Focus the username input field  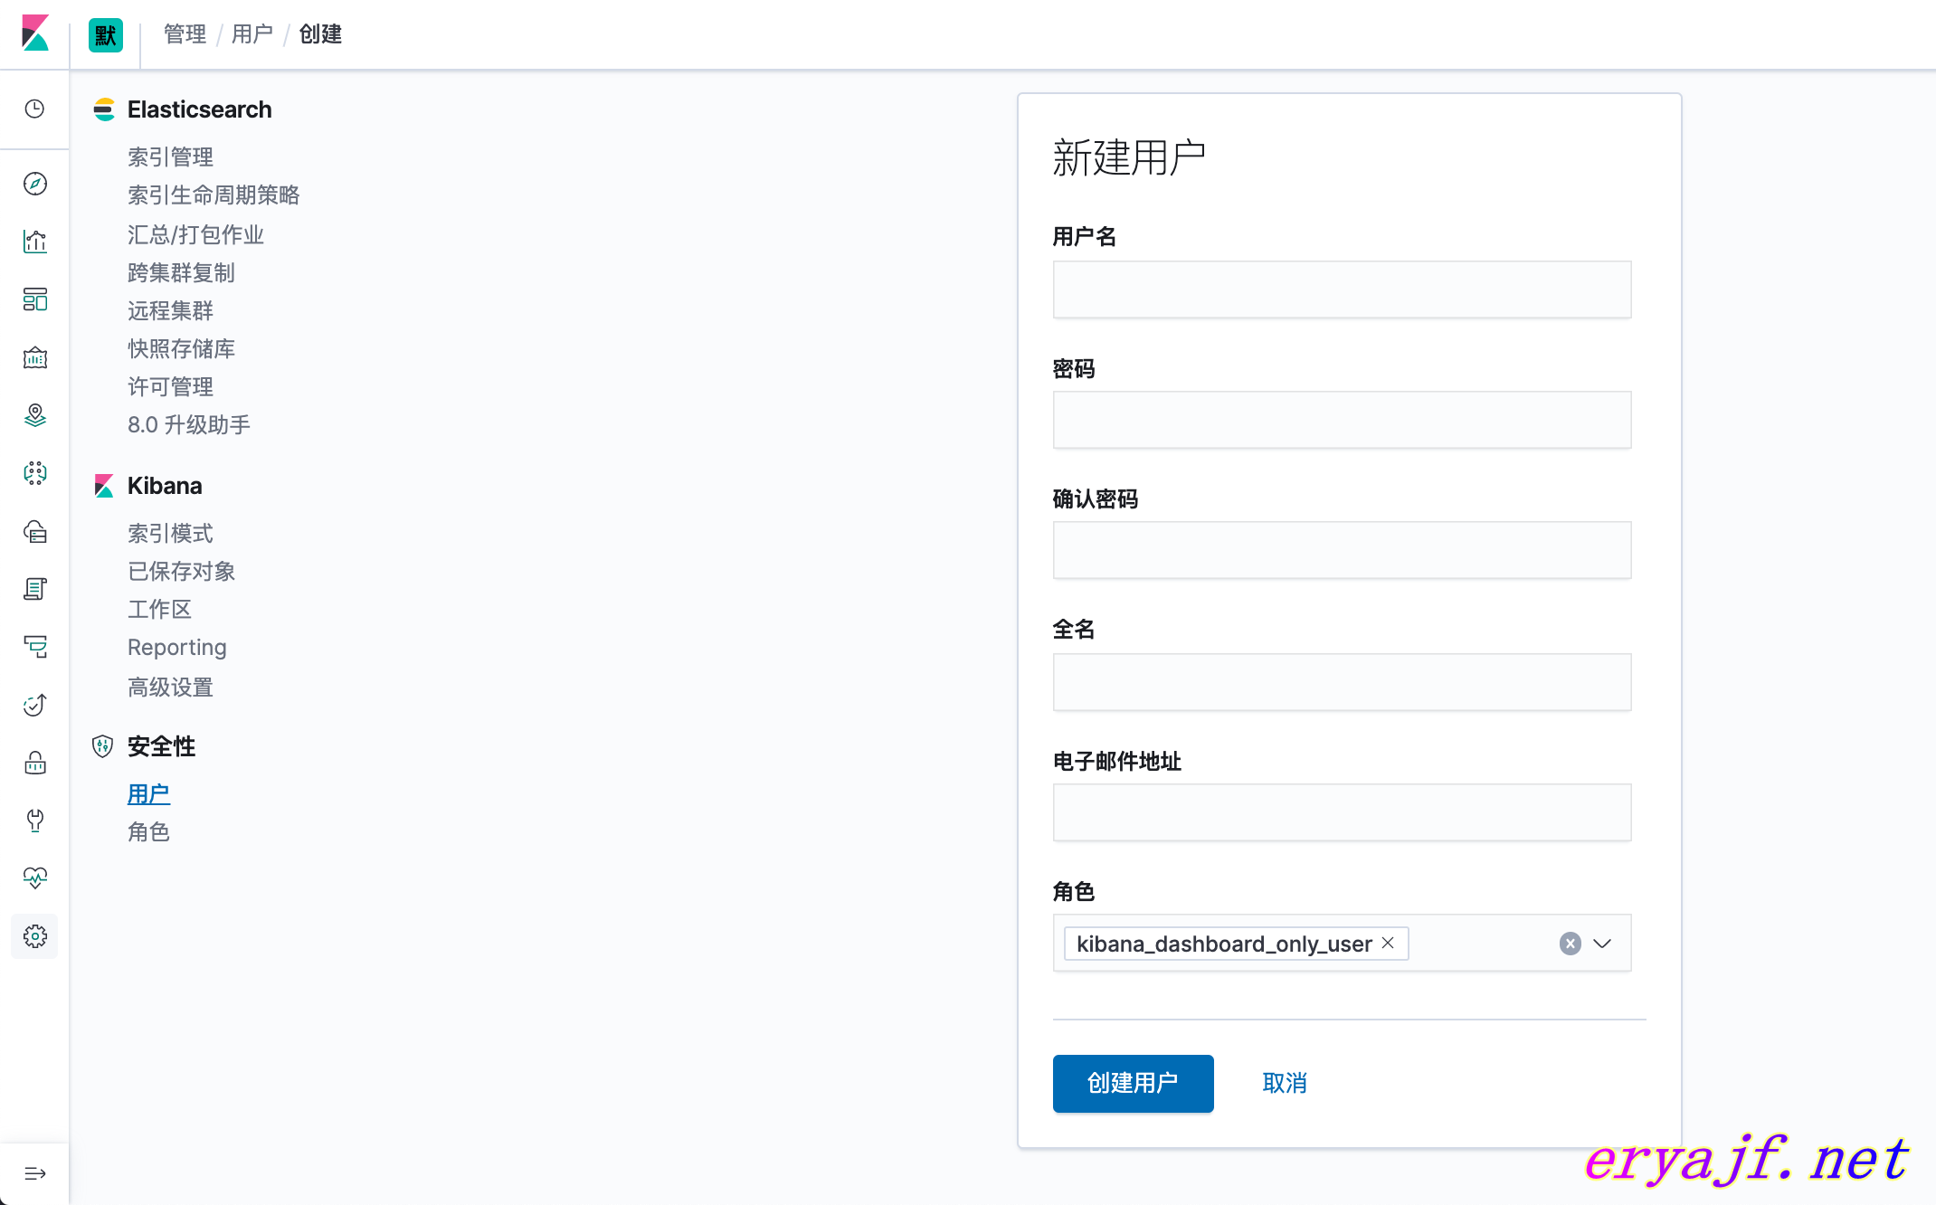pyautogui.click(x=1342, y=289)
